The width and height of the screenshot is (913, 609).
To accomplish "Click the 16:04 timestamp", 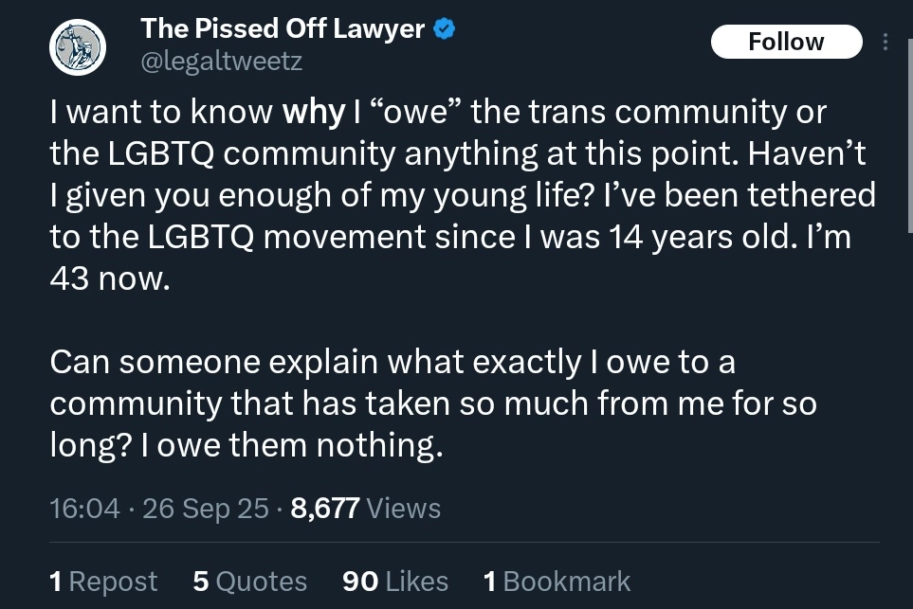I will [x=84, y=509].
